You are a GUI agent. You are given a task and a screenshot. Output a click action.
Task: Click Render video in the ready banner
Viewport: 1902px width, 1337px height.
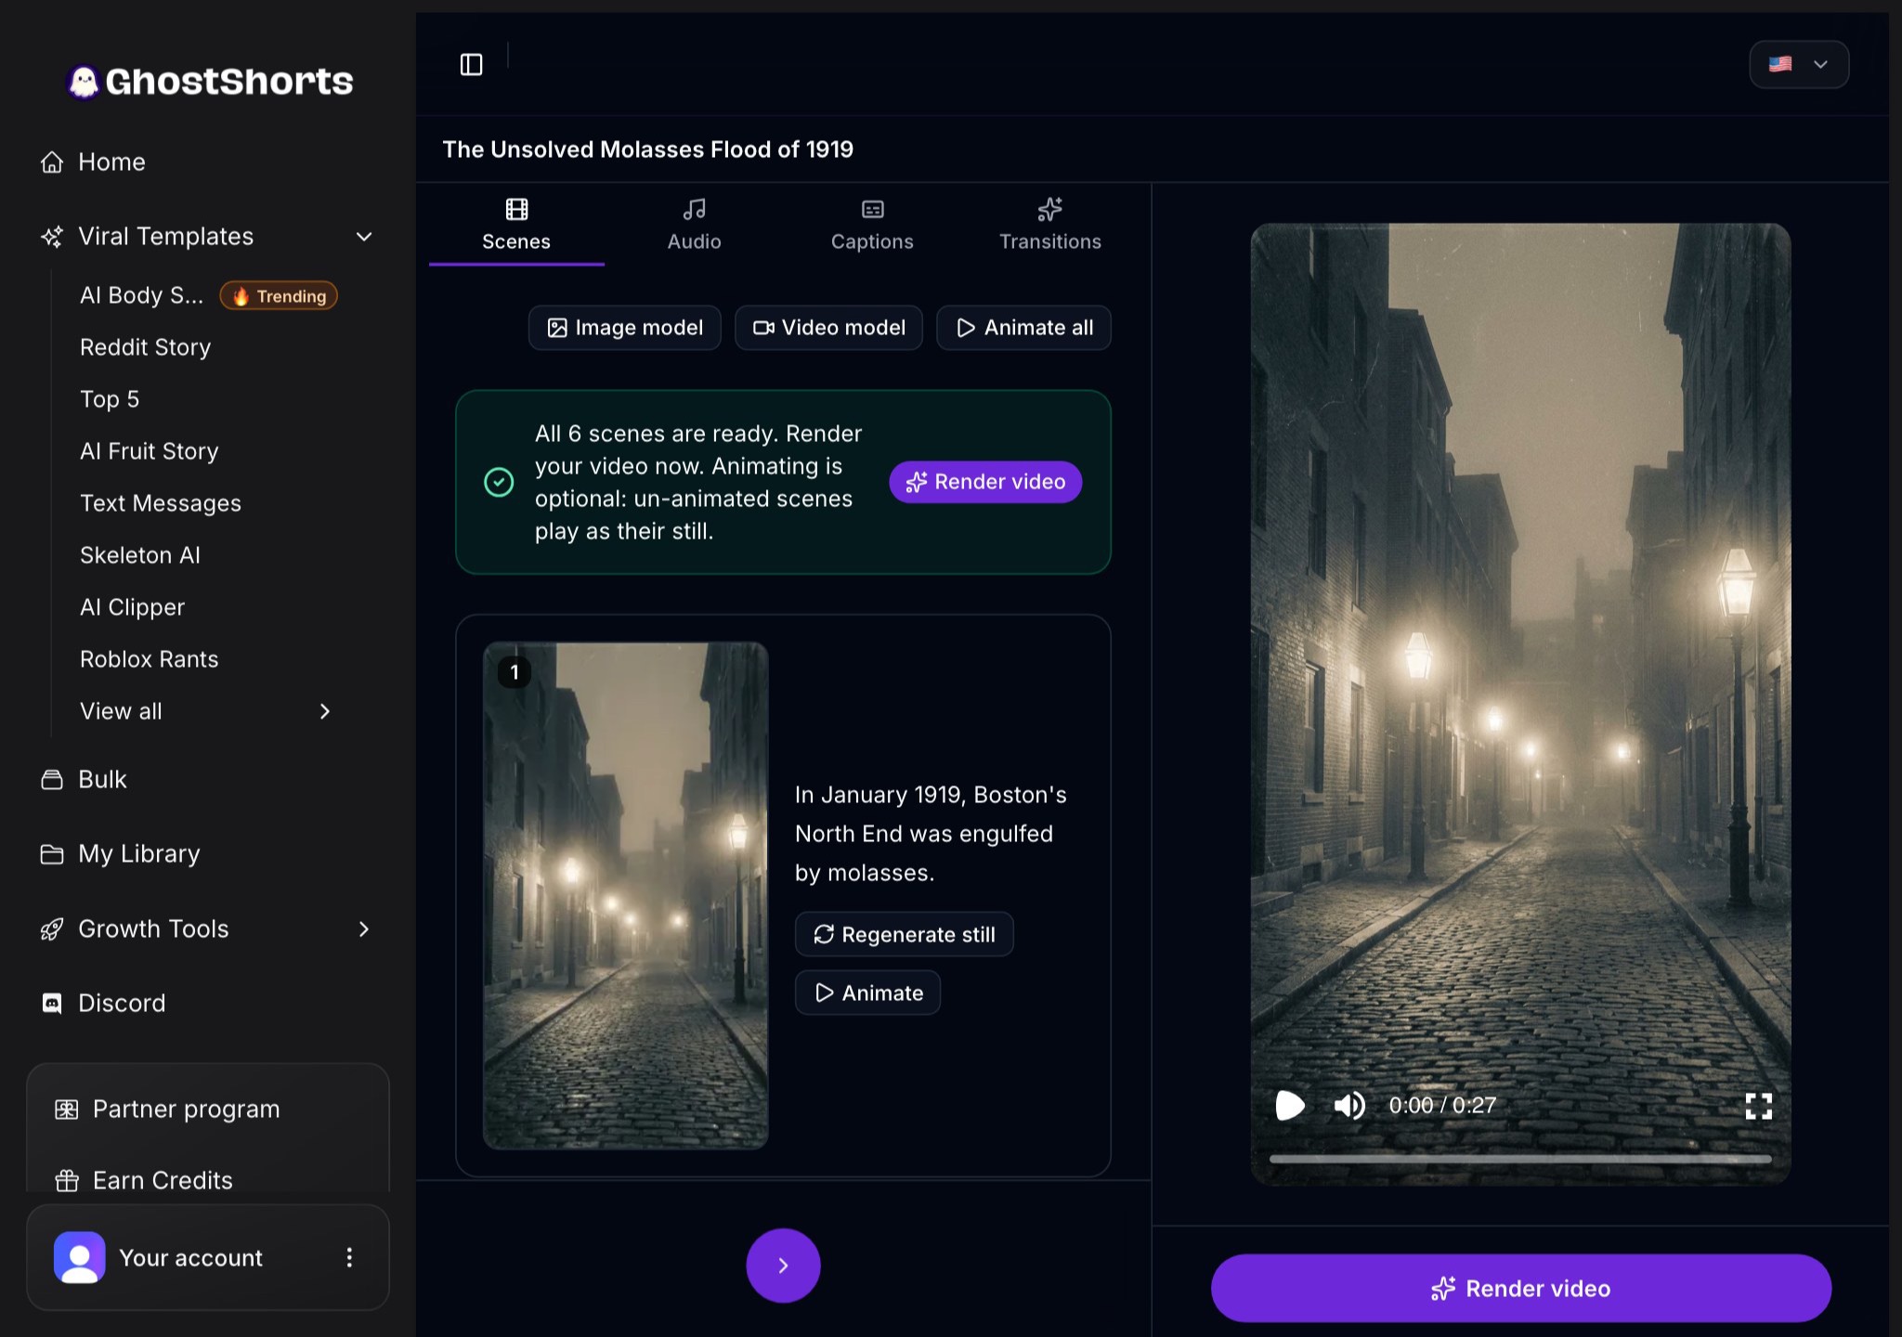985,482
